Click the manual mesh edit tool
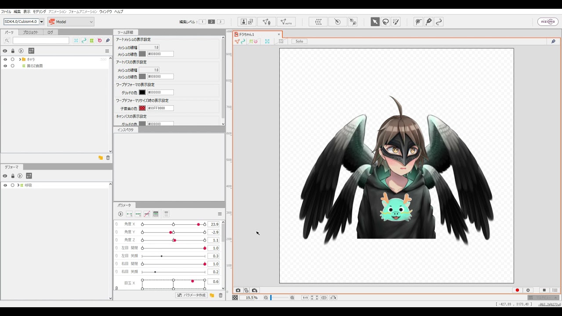Viewport: 562px width, 316px height. [267, 22]
